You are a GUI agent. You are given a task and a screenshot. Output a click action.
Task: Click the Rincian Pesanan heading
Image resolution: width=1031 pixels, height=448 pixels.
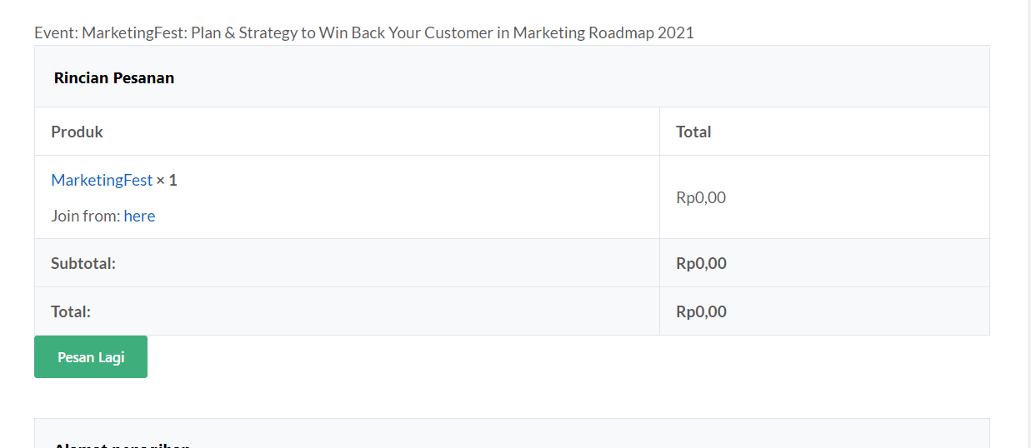[114, 77]
